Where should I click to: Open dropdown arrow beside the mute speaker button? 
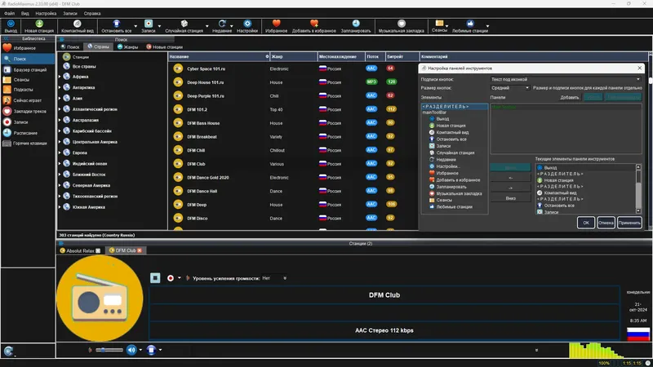coord(140,350)
